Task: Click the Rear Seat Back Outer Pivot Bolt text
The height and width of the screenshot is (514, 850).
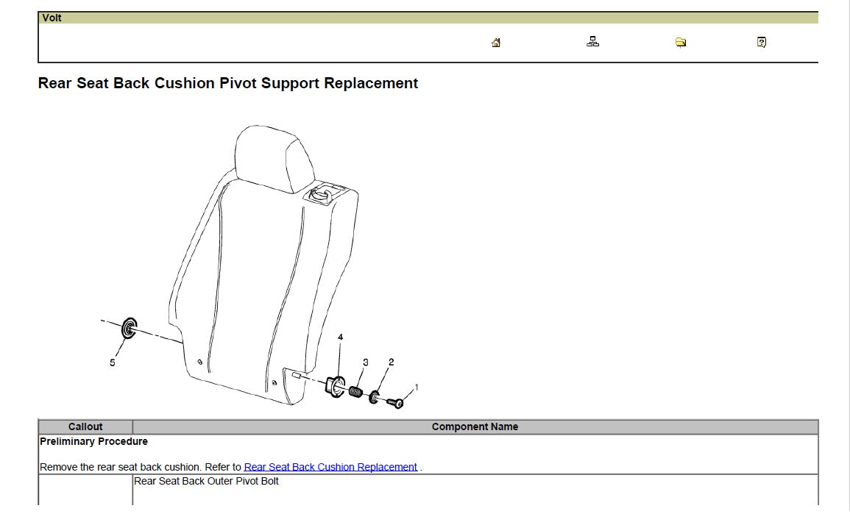Action: tap(206, 481)
